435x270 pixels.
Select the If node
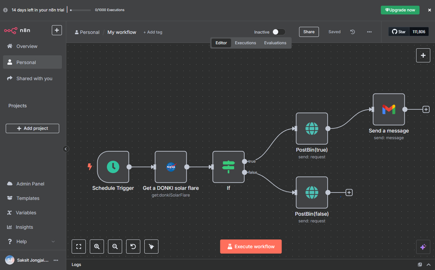[228, 167]
